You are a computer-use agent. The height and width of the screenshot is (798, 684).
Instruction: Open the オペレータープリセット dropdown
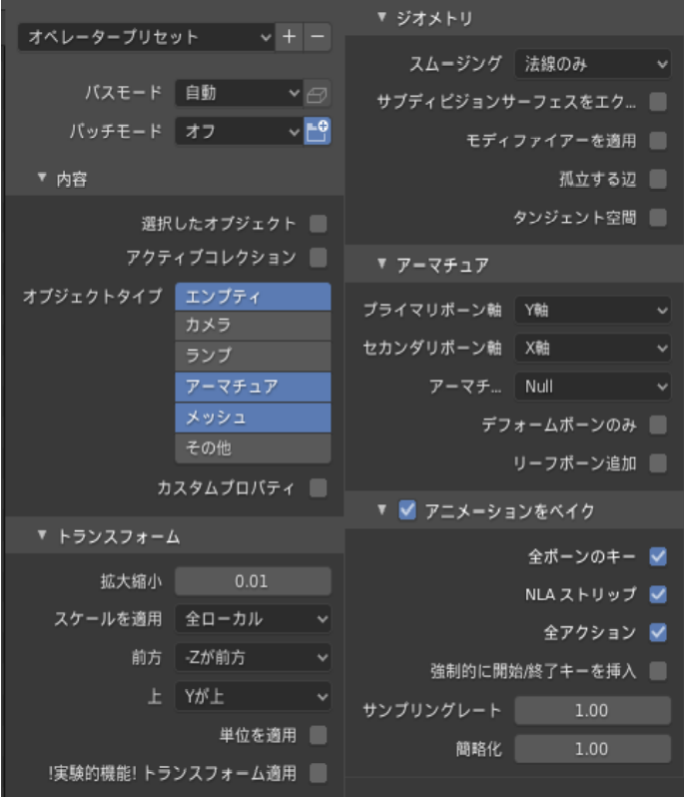pyautogui.click(x=146, y=37)
